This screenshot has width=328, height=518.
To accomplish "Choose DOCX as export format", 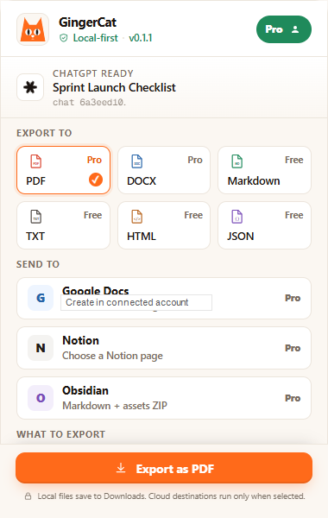I will click(x=164, y=170).
